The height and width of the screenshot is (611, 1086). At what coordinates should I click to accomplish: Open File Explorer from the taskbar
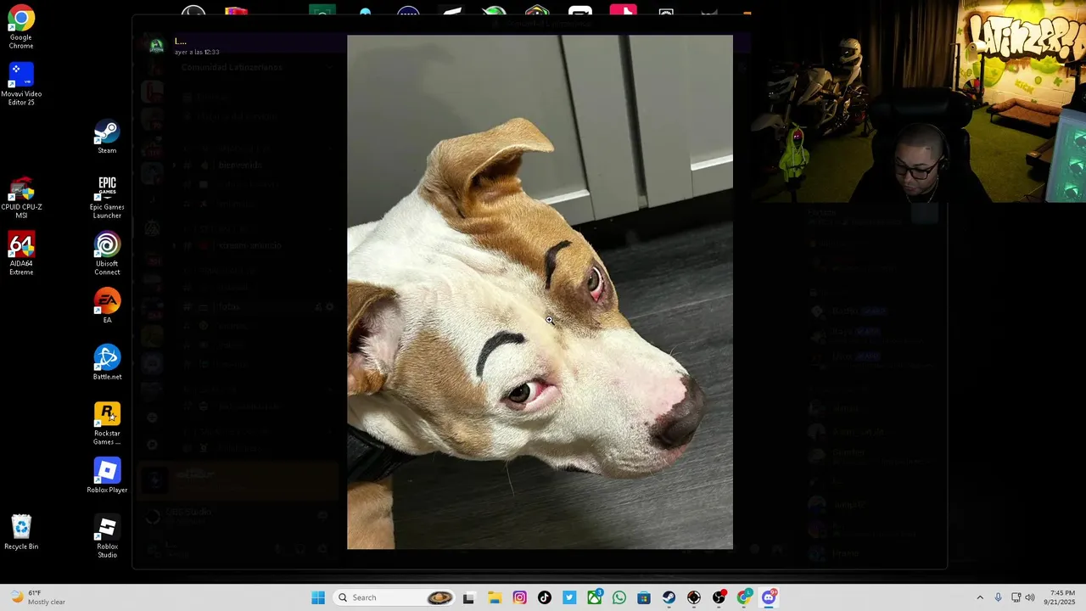(495, 597)
